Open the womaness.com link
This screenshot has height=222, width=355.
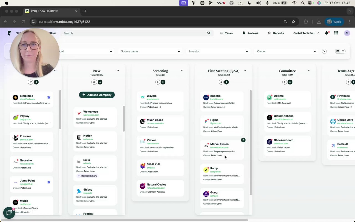(91, 115)
